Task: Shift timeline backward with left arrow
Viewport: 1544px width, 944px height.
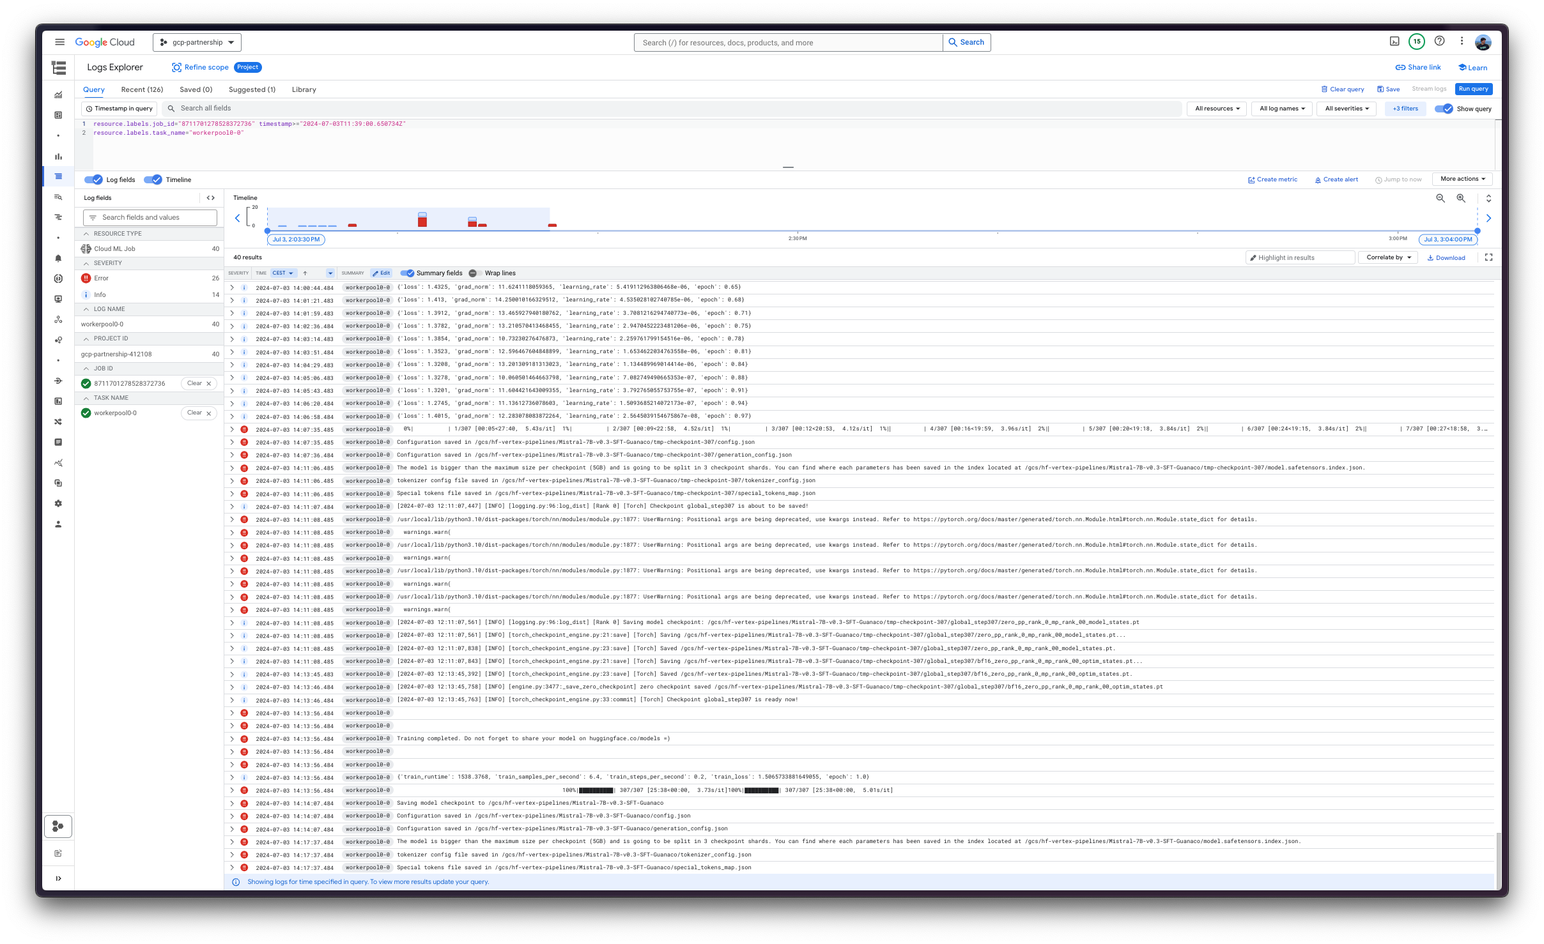Action: pos(238,218)
